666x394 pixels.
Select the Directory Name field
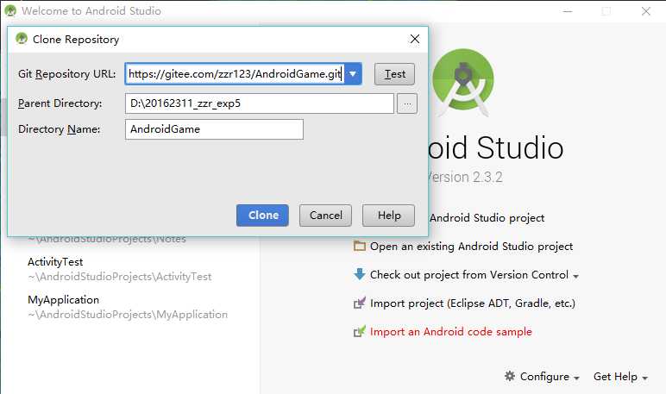click(x=214, y=129)
